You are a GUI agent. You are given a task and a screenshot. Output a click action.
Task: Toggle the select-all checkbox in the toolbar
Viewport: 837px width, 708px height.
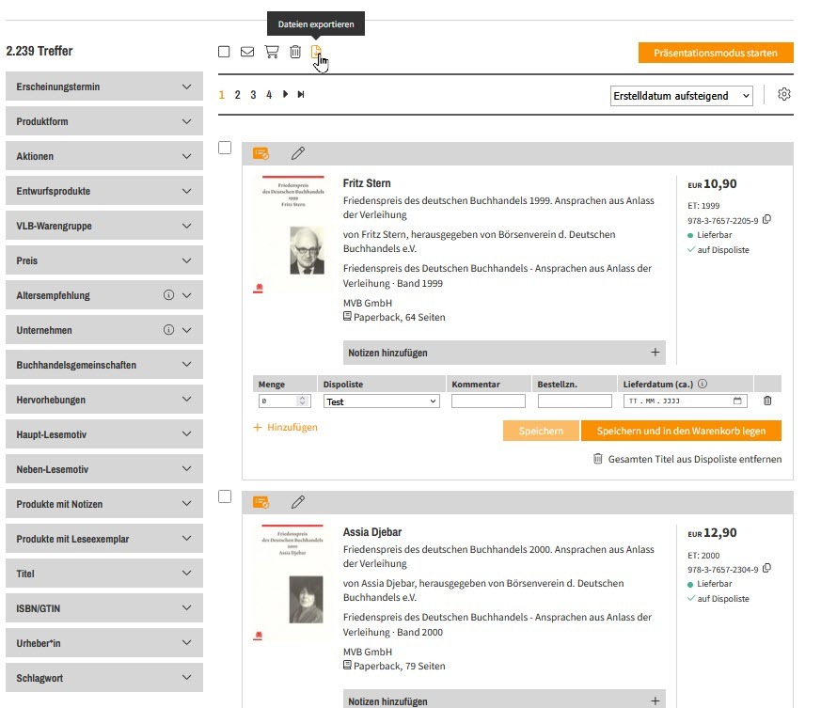tap(224, 52)
